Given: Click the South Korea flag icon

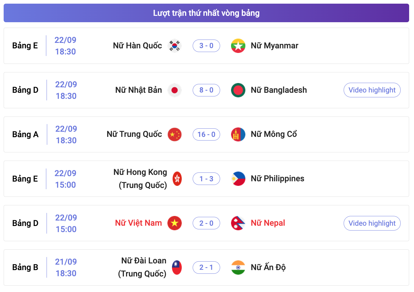Looking at the screenshot, I should 175,46.
